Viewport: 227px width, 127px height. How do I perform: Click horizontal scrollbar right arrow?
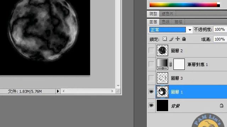click(112, 91)
